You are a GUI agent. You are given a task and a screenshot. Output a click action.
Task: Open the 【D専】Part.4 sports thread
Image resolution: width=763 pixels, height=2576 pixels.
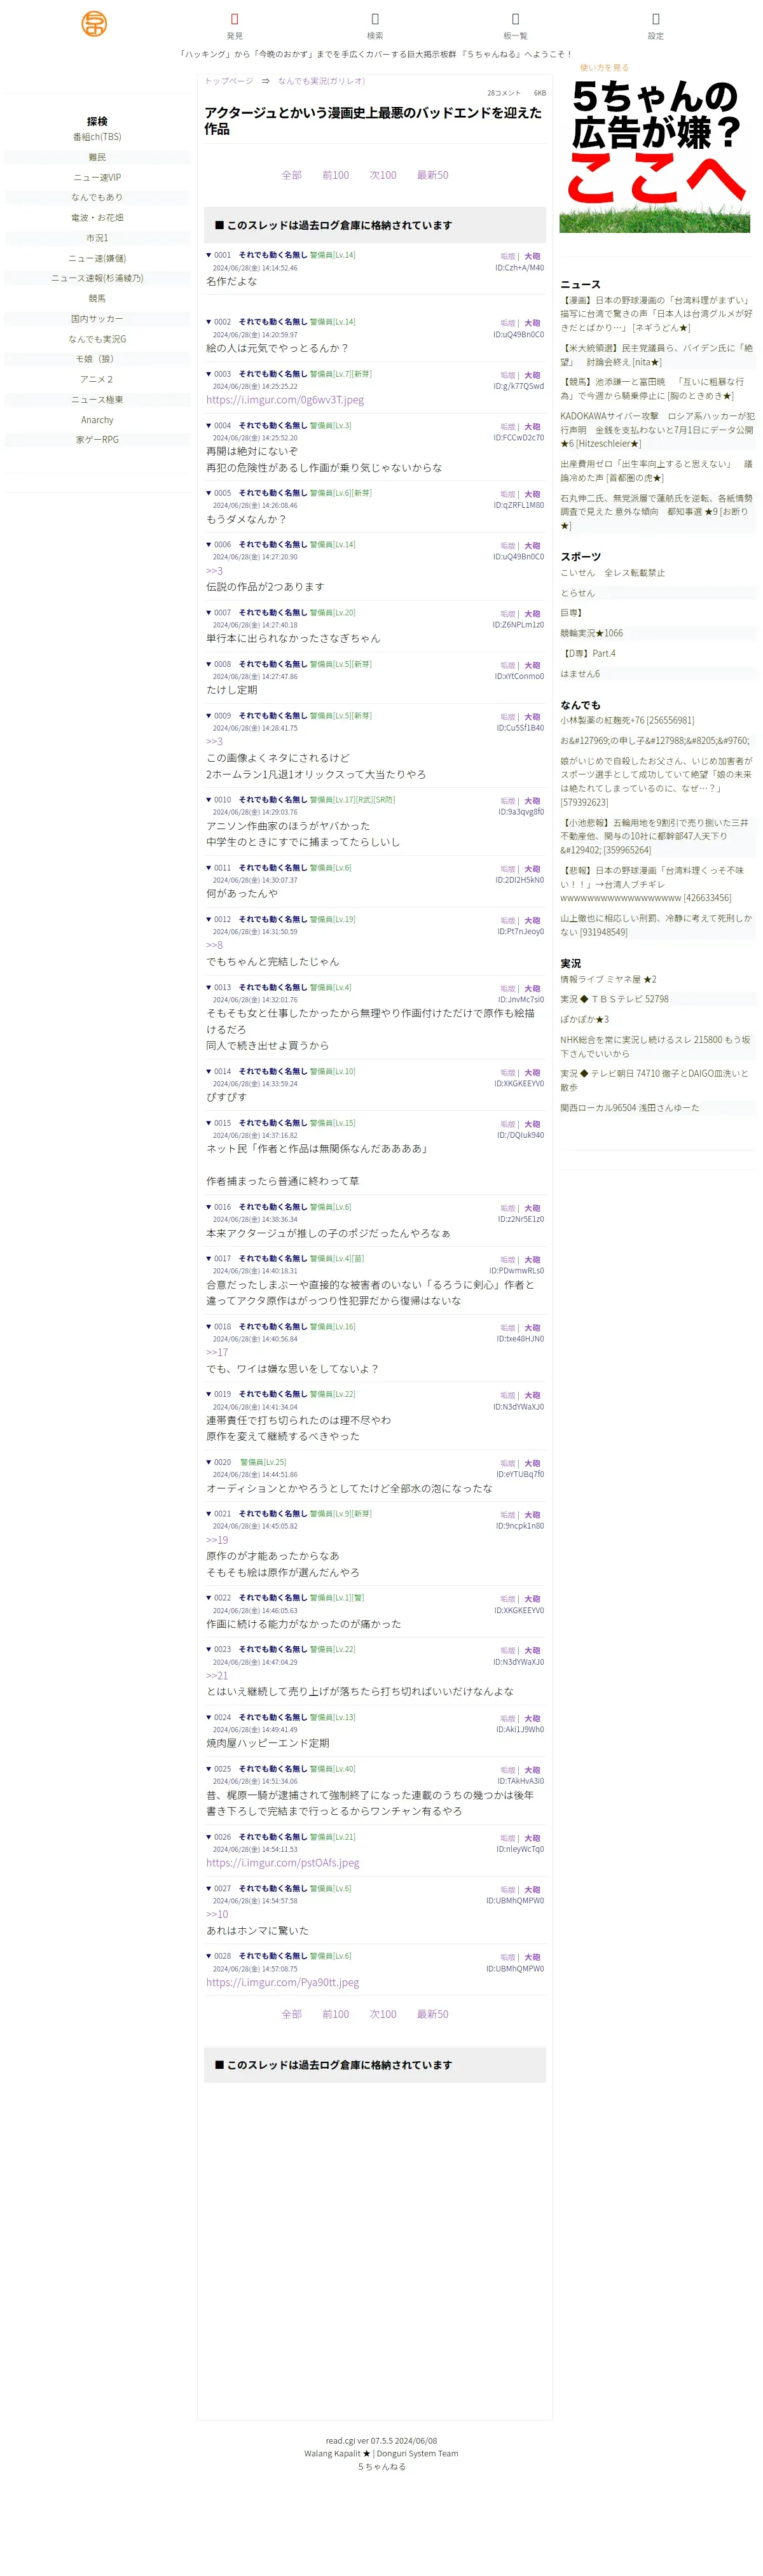pos(588,654)
